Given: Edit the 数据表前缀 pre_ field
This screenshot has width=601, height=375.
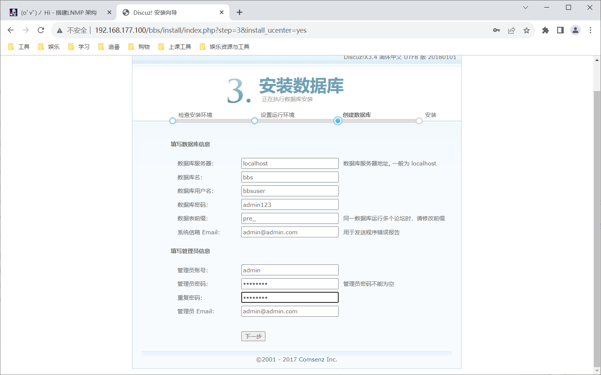Looking at the screenshot, I should pos(290,218).
